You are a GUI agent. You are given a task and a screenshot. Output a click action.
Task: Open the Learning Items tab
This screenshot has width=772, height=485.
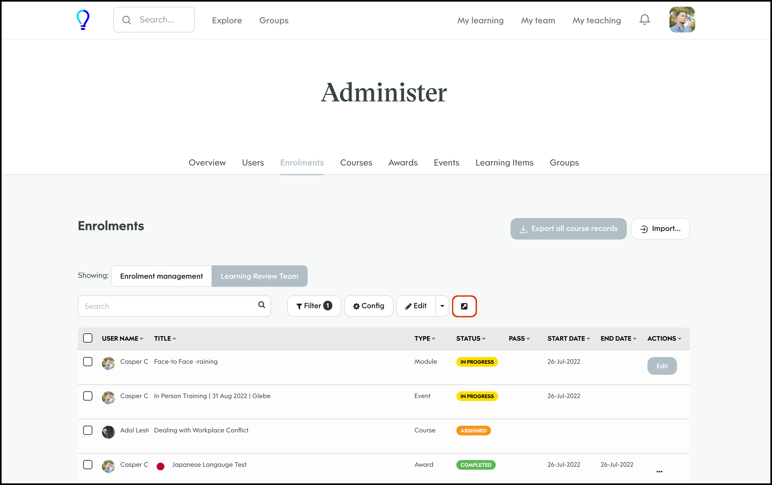tap(504, 163)
